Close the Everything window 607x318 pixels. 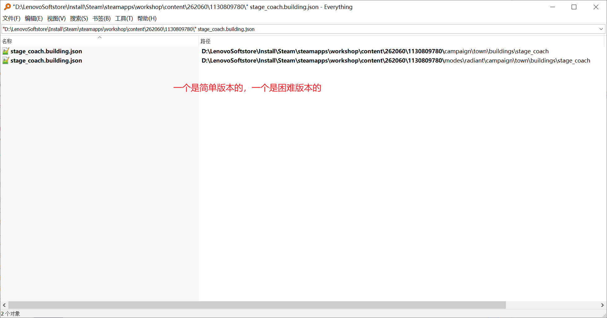pyautogui.click(x=596, y=7)
